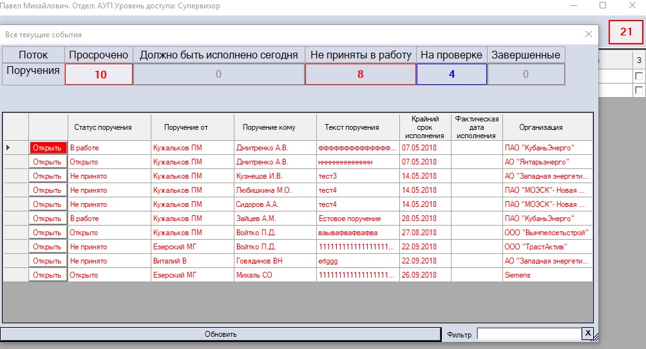646x349 pixels.
Task: Clear the filter with the X button
Action: (x=587, y=333)
